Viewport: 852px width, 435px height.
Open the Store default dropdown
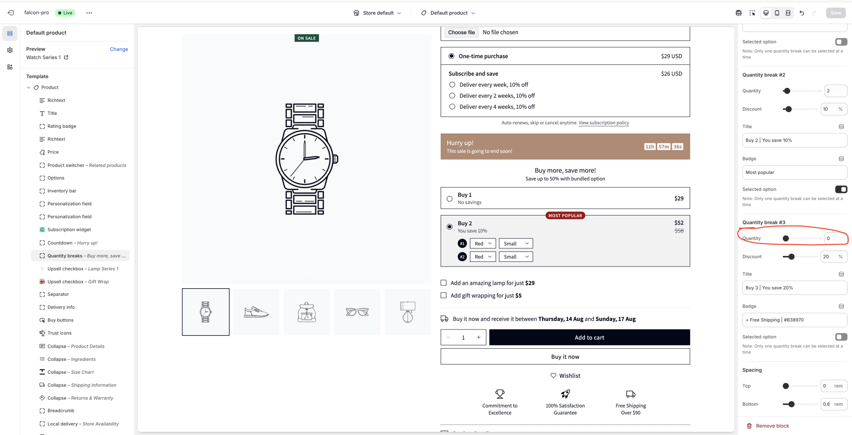point(377,13)
